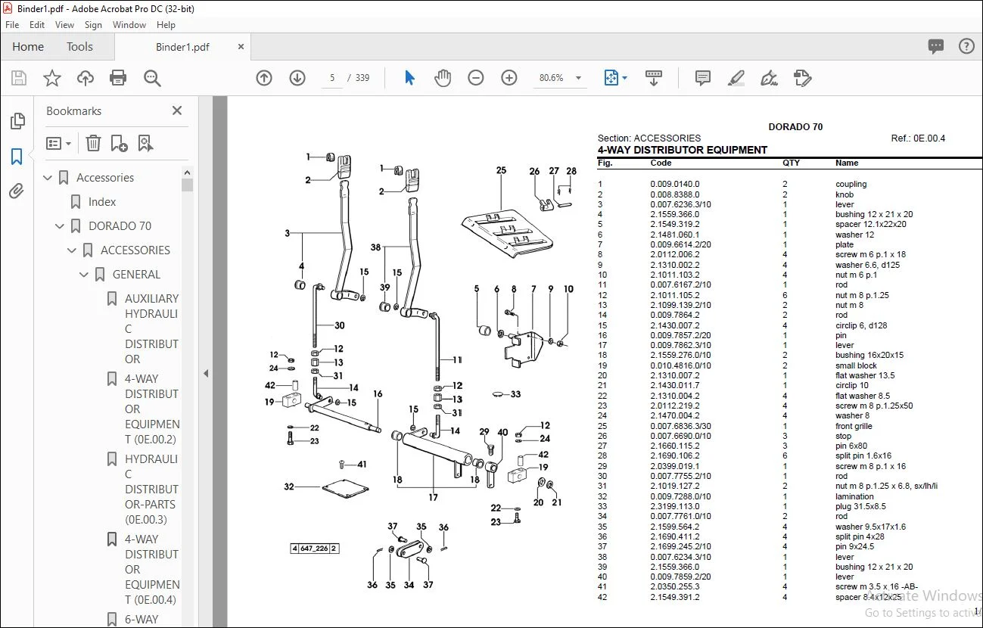The image size is (983, 628).
Task: Click the scrolling mode keyboard icon
Action: [654, 78]
